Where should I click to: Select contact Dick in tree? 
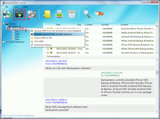pyautogui.click(x=17, y=37)
